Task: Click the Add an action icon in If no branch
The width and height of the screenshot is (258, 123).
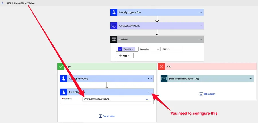Action: point(201,94)
